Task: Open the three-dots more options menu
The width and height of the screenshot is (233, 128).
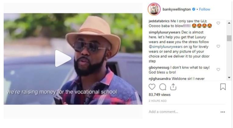Action: point(223,112)
